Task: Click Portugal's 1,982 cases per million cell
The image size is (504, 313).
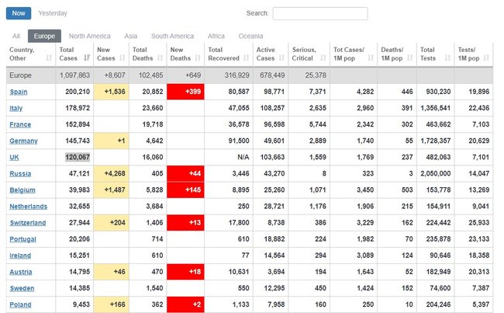Action: pos(354,239)
